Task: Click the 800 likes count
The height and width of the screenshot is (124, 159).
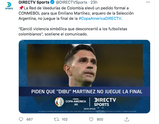Action: click(x=100, y=119)
